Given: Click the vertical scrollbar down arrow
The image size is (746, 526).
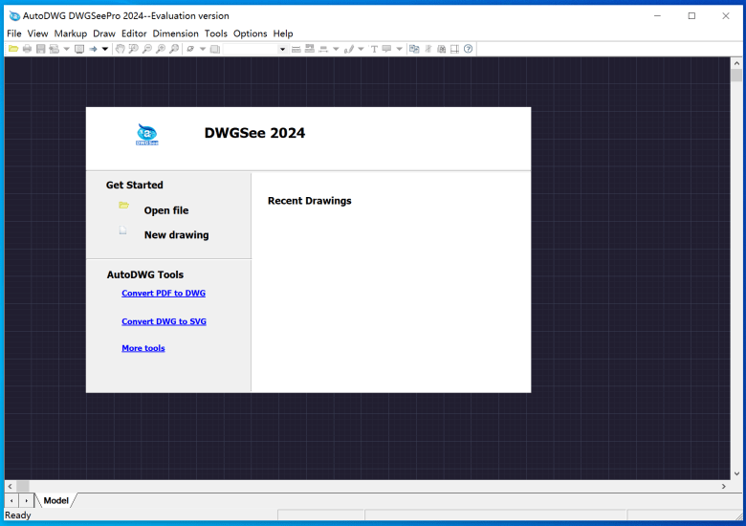Looking at the screenshot, I should pos(736,473).
